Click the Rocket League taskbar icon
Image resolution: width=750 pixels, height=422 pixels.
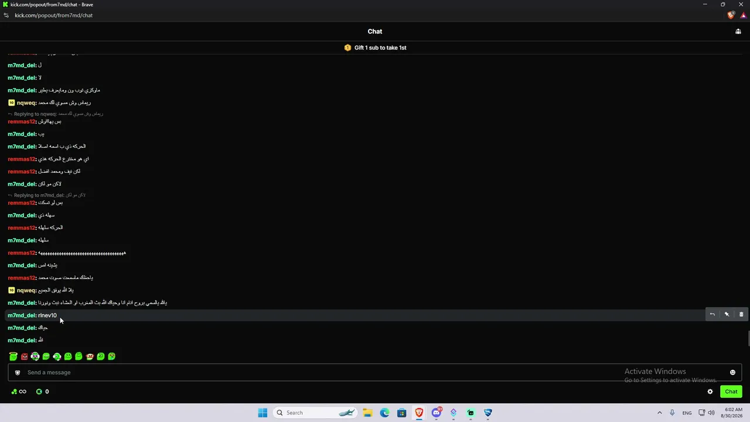click(487, 413)
